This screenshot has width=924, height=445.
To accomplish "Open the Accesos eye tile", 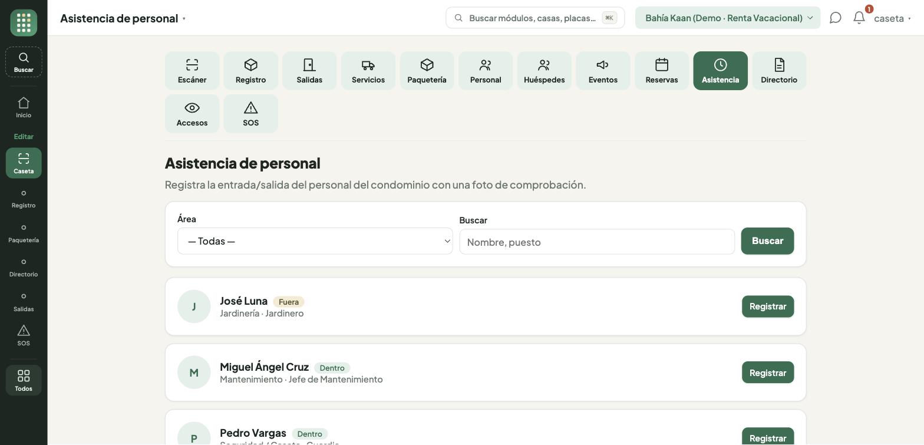I will 192,114.
